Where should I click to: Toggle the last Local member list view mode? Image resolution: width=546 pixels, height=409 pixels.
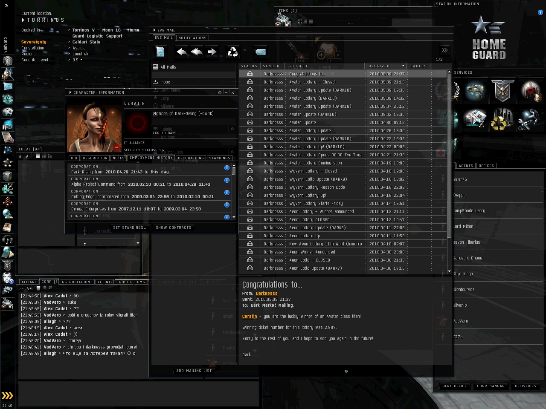point(50,156)
